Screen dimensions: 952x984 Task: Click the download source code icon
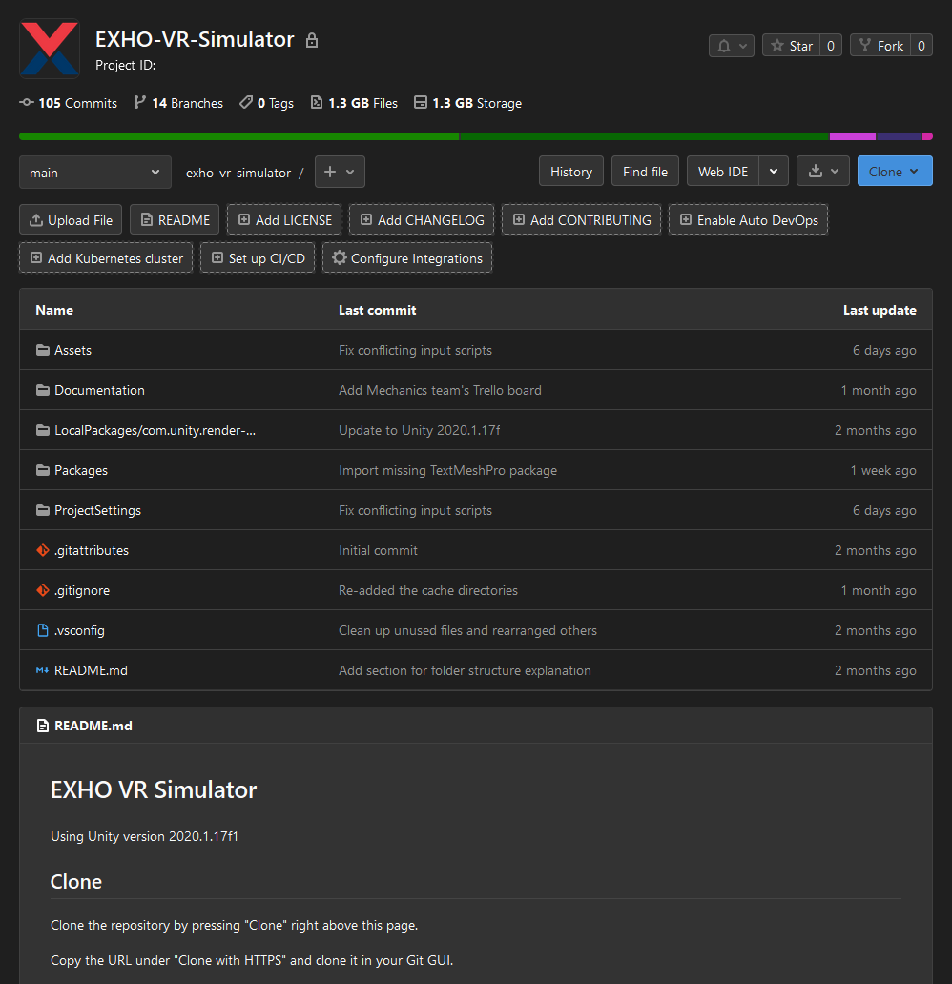click(x=822, y=172)
